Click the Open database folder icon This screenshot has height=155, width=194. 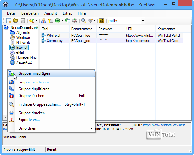pos(16,21)
